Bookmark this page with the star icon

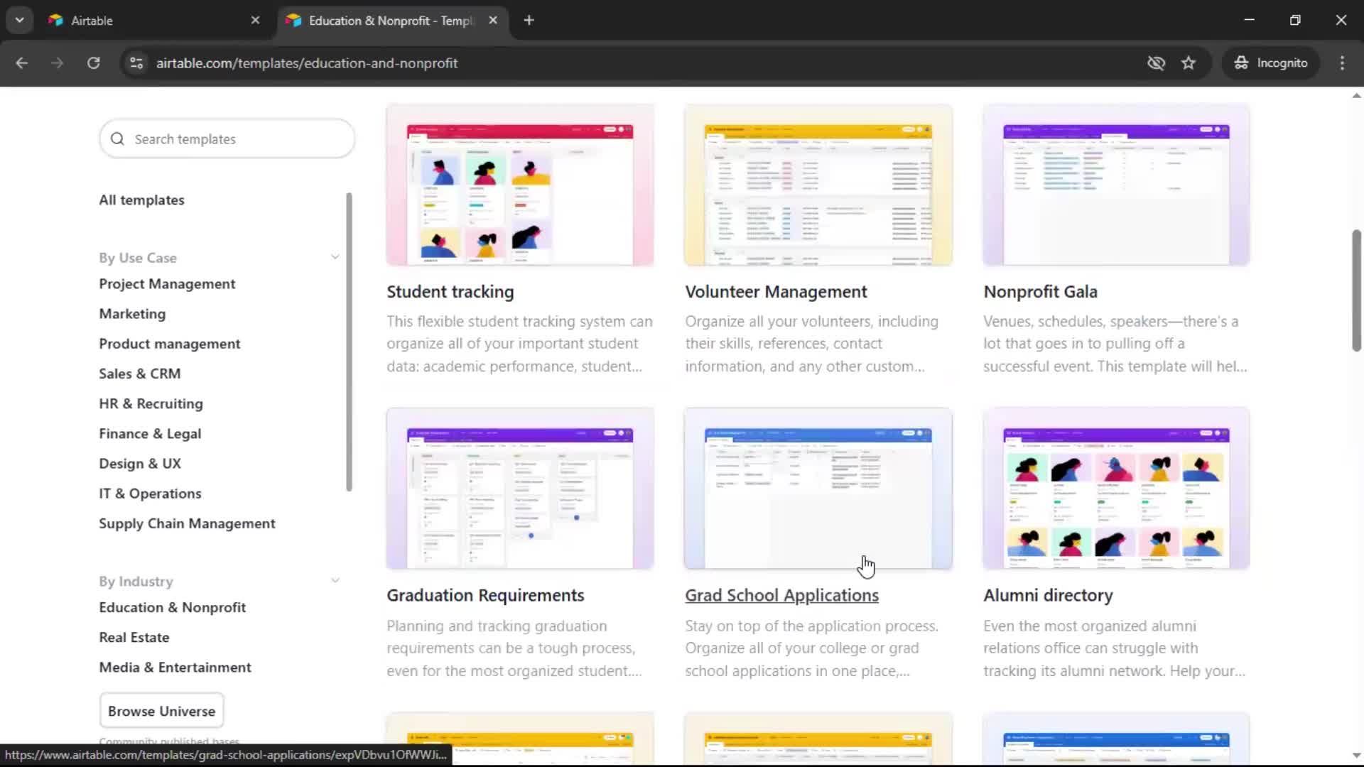point(1189,62)
